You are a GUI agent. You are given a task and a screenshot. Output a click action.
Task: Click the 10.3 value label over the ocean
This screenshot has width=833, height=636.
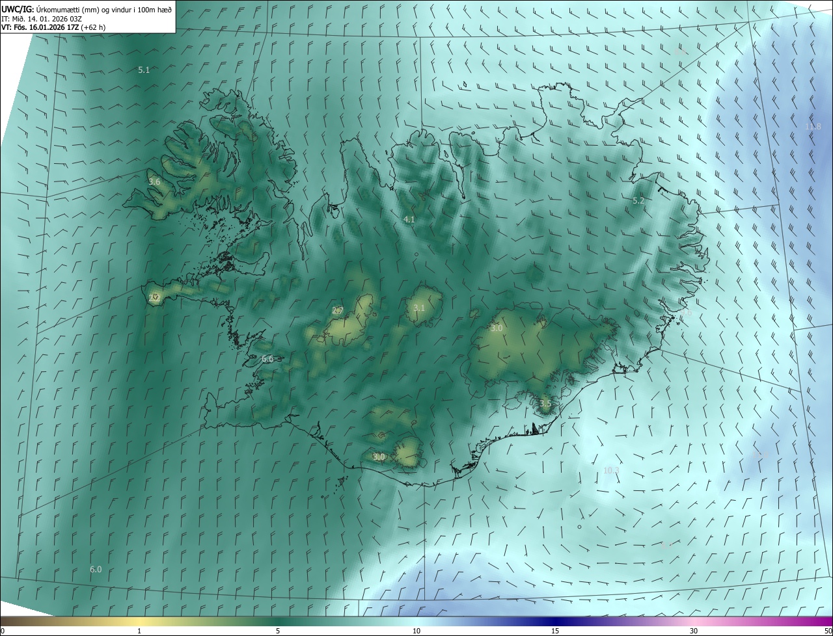[x=612, y=470]
